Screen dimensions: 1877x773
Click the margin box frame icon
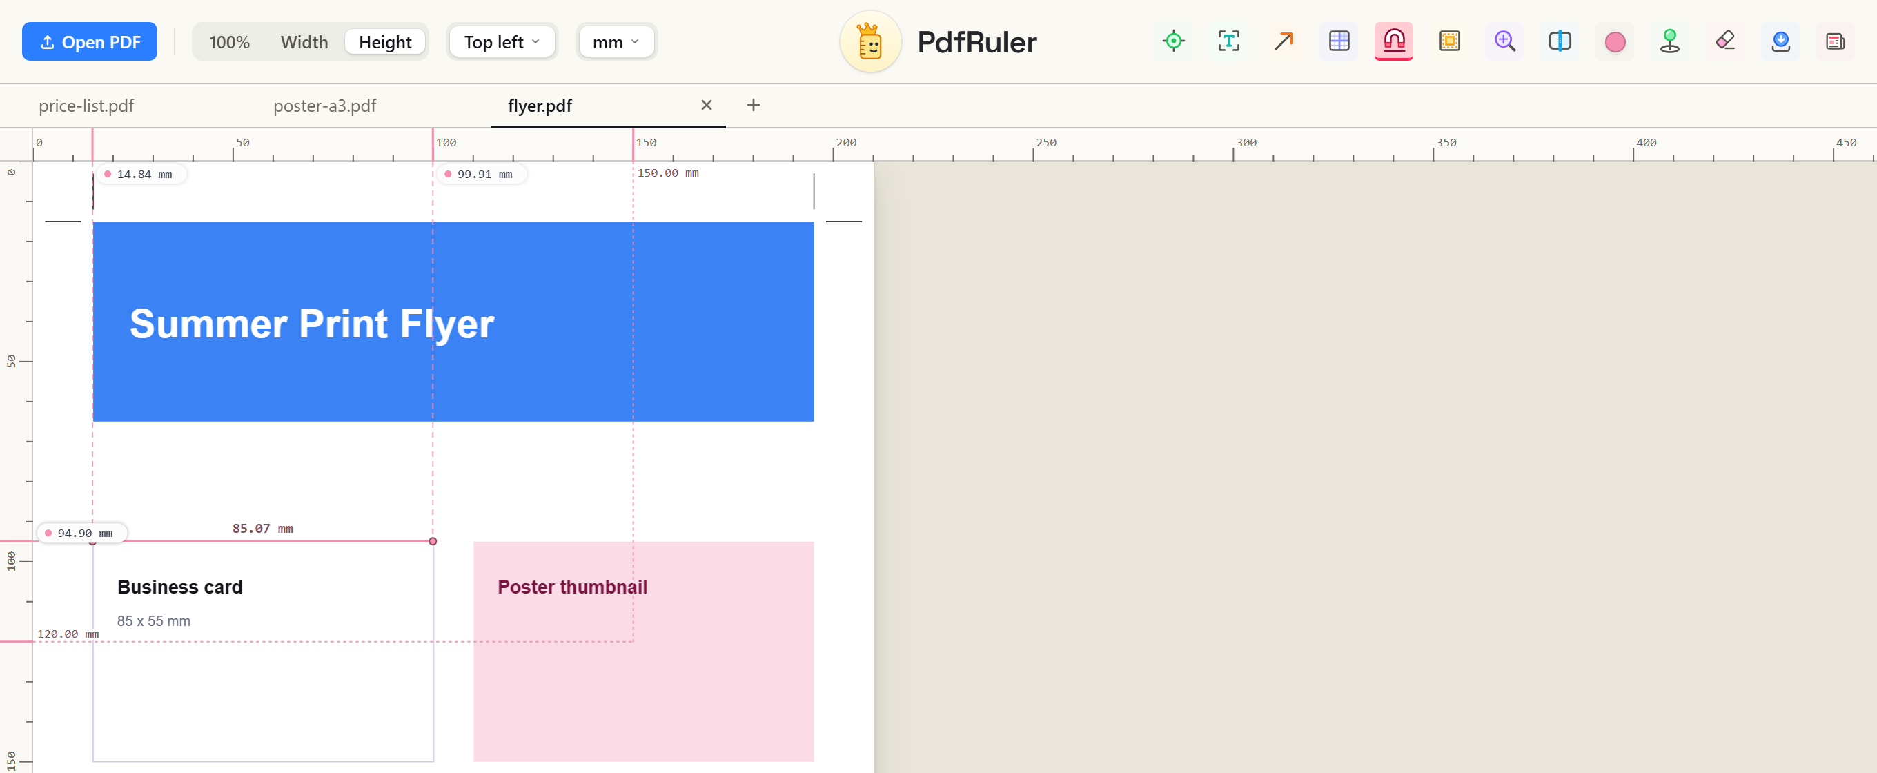1449,41
